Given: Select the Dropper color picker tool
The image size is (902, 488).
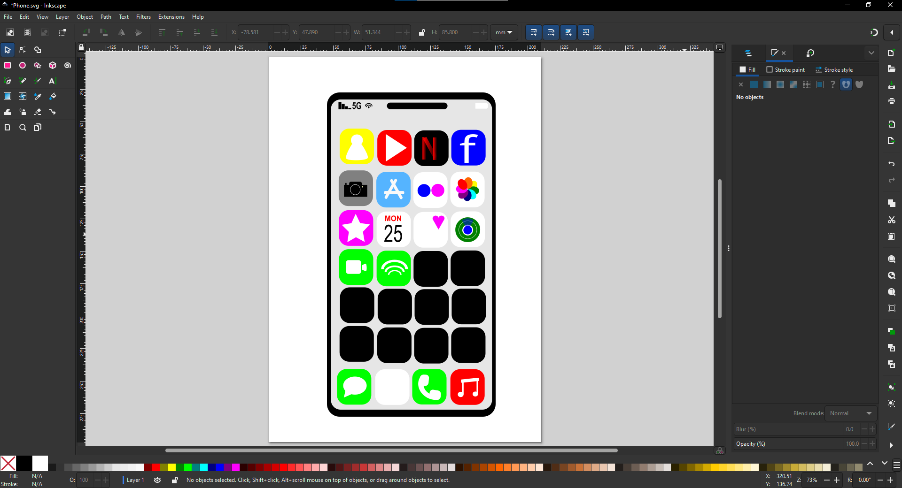Looking at the screenshot, I should 38,96.
